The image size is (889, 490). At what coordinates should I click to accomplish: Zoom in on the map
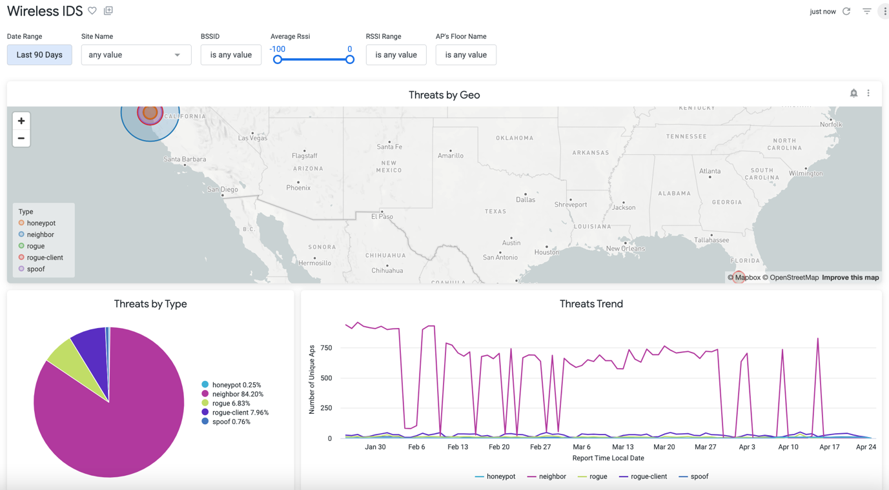click(x=21, y=121)
